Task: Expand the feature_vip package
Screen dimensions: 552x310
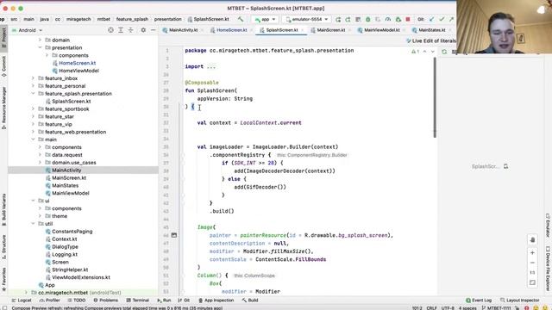Action: pyautogui.click(x=33, y=124)
